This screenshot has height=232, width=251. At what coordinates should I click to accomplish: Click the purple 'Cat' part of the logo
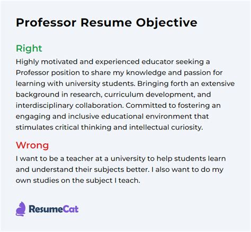[71, 209]
